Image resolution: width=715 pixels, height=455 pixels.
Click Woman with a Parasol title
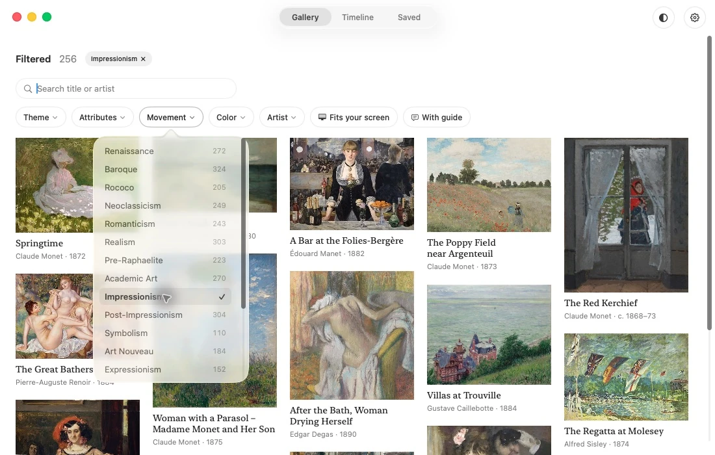click(x=214, y=424)
